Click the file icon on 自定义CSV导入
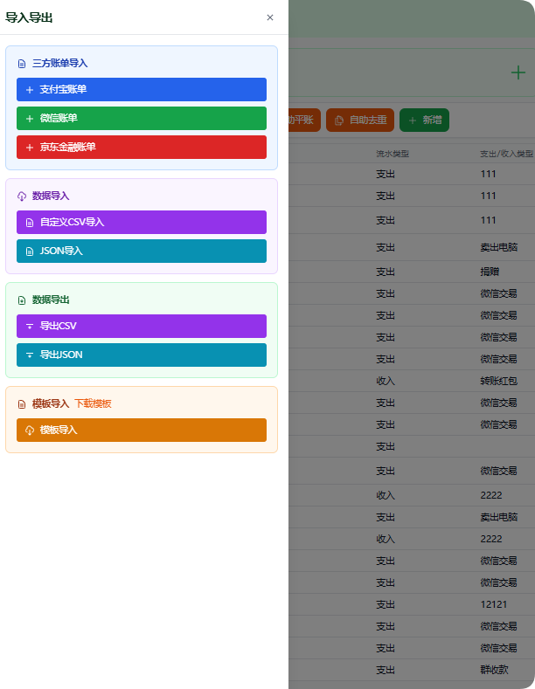 tap(30, 223)
